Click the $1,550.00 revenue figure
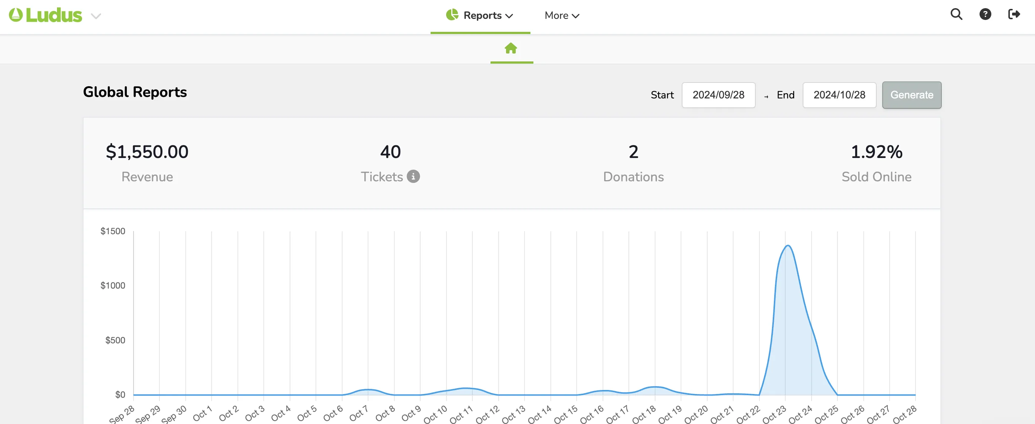This screenshot has width=1035, height=424. click(147, 152)
